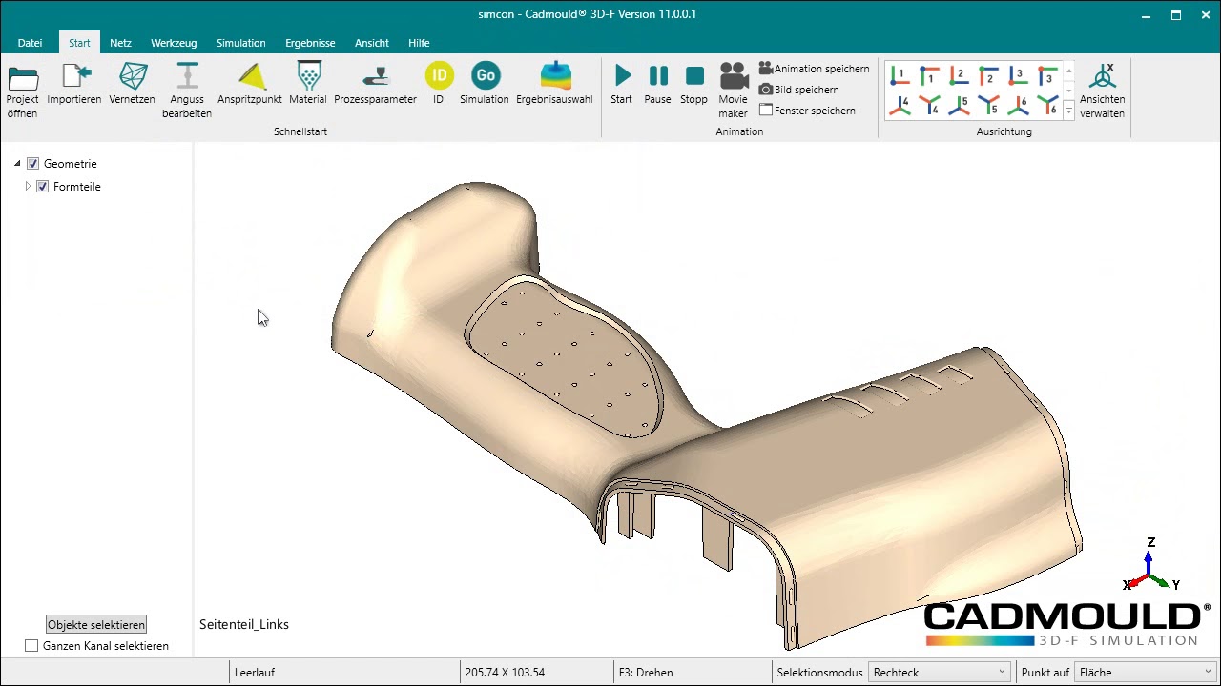
Task: Switch to the Ergebnisse tab
Action: [x=310, y=43]
